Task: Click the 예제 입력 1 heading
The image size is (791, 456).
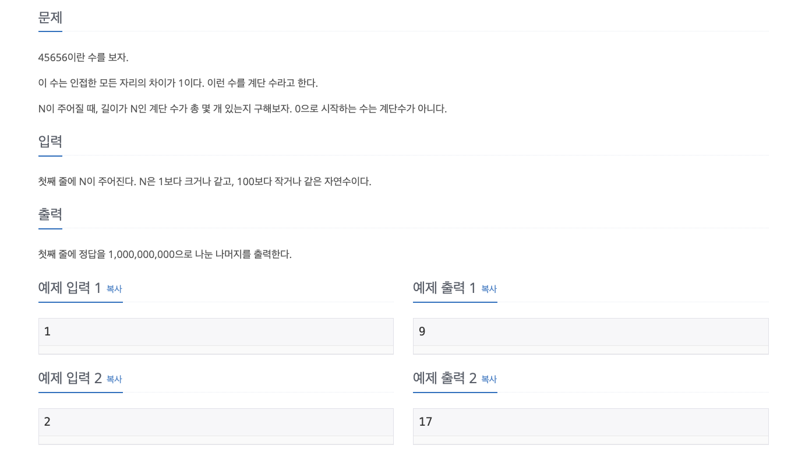Action: click(69, 288)
